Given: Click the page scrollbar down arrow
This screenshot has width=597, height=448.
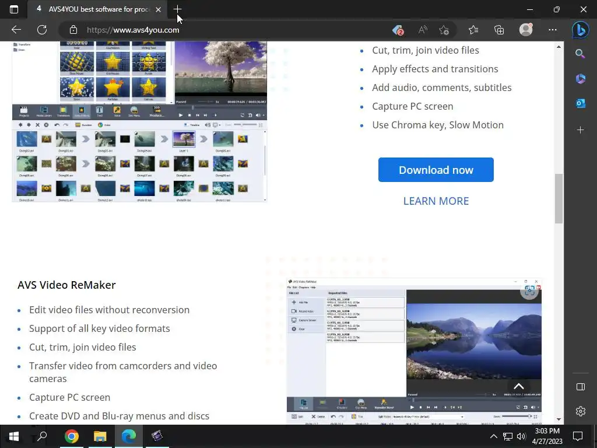Looking at the screenshot, I should tap(559, 419).
